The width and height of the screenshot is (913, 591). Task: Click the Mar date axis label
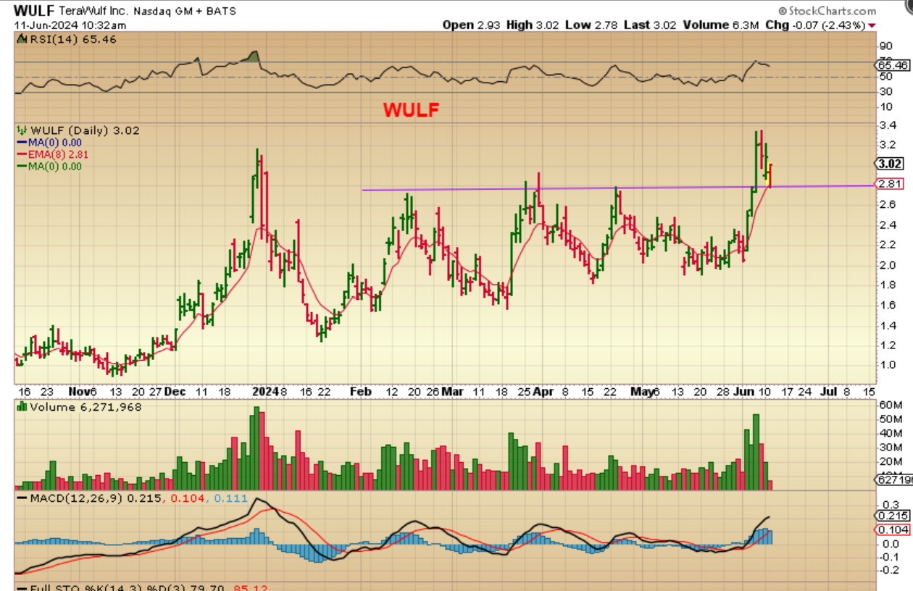click(452, 391)
